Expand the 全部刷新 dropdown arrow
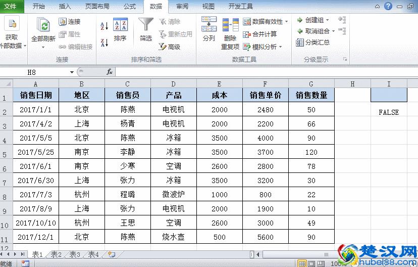Viewport: 418px width, 267px height. click(x=43, y=48)
